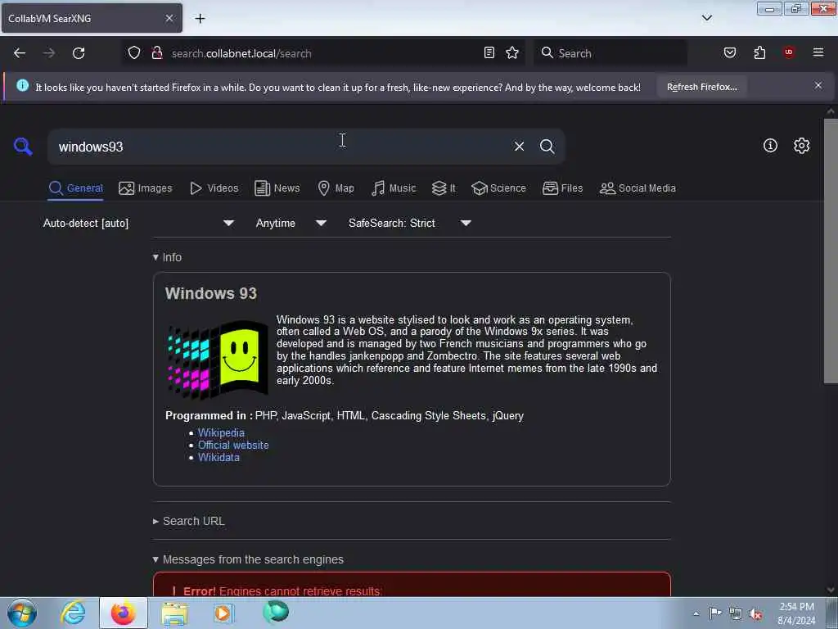Click the insecure connection padlock icon

pos(156,53)
